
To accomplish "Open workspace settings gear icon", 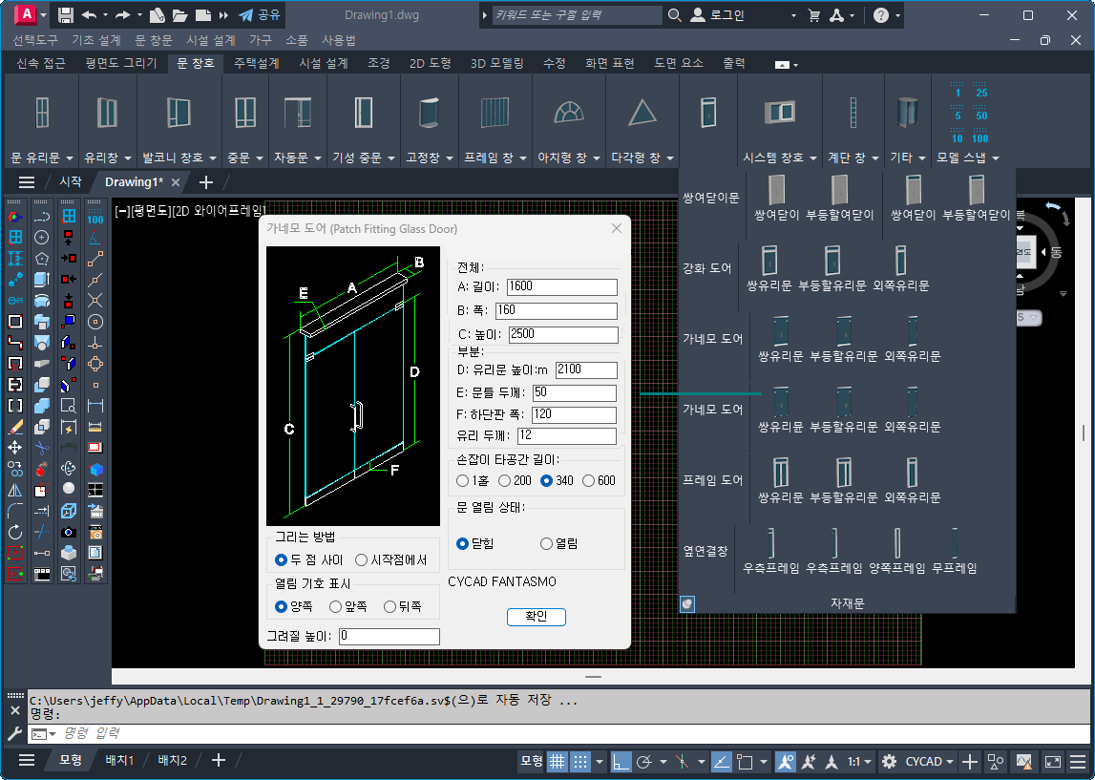I will point(889,761).
